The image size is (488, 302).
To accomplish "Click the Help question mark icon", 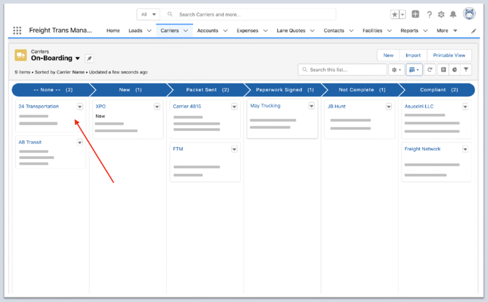I will coord(429,14).
